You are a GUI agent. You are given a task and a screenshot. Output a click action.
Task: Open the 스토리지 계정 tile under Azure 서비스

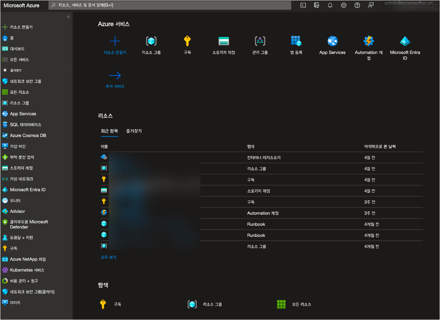coord(224,45)
